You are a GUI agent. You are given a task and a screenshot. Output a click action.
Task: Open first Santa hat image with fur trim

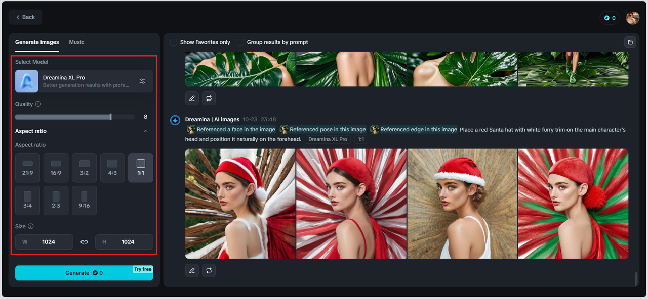240,204
